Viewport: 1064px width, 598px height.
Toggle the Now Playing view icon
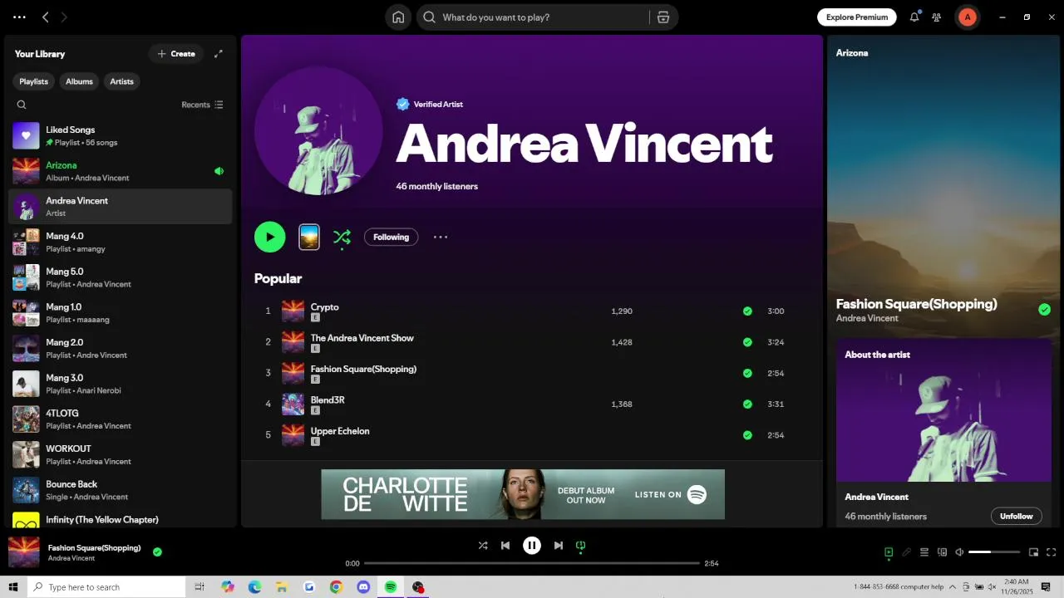click(x=889, y=552)
